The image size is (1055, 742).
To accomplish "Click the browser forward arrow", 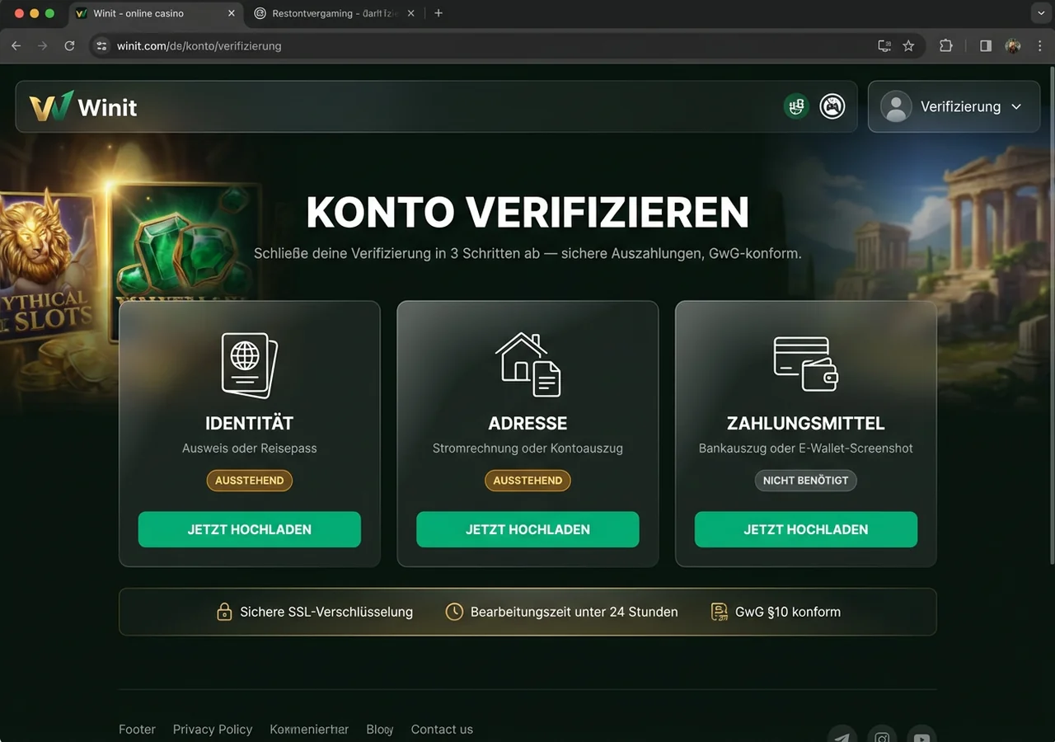I will point(43,46).
